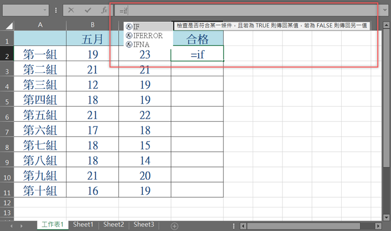Click the 第一組 cell
The width and height of the screenshot is (391, 231).
[40, 54]
